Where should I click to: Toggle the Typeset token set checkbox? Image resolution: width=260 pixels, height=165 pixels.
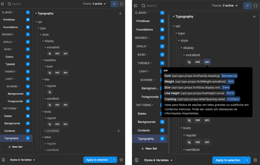[x=28, y=64]
